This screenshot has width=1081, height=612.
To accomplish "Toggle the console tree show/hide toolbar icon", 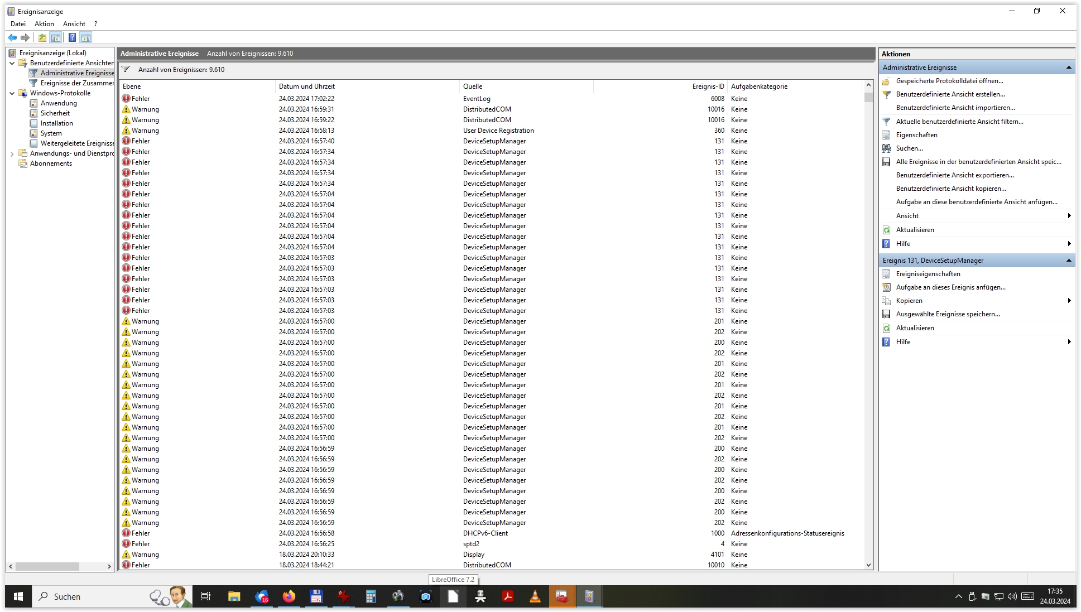I will pyautogui.click(x=56, y=37).
